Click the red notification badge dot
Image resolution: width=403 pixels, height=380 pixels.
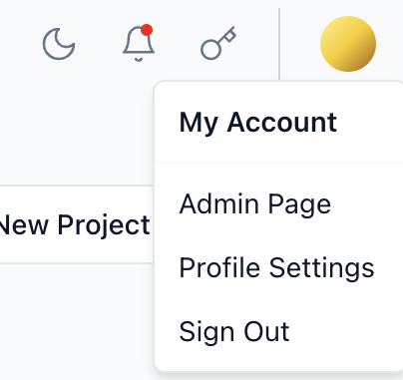click(x=147, y=30)
